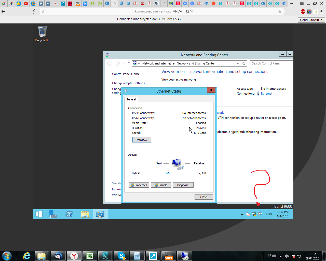Open Server Manager in remote taskbar
This screenshot has height=261, width=326.
point(53,214)
